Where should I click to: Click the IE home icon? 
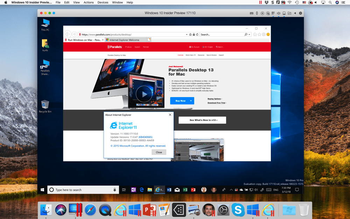pos(255,34)
